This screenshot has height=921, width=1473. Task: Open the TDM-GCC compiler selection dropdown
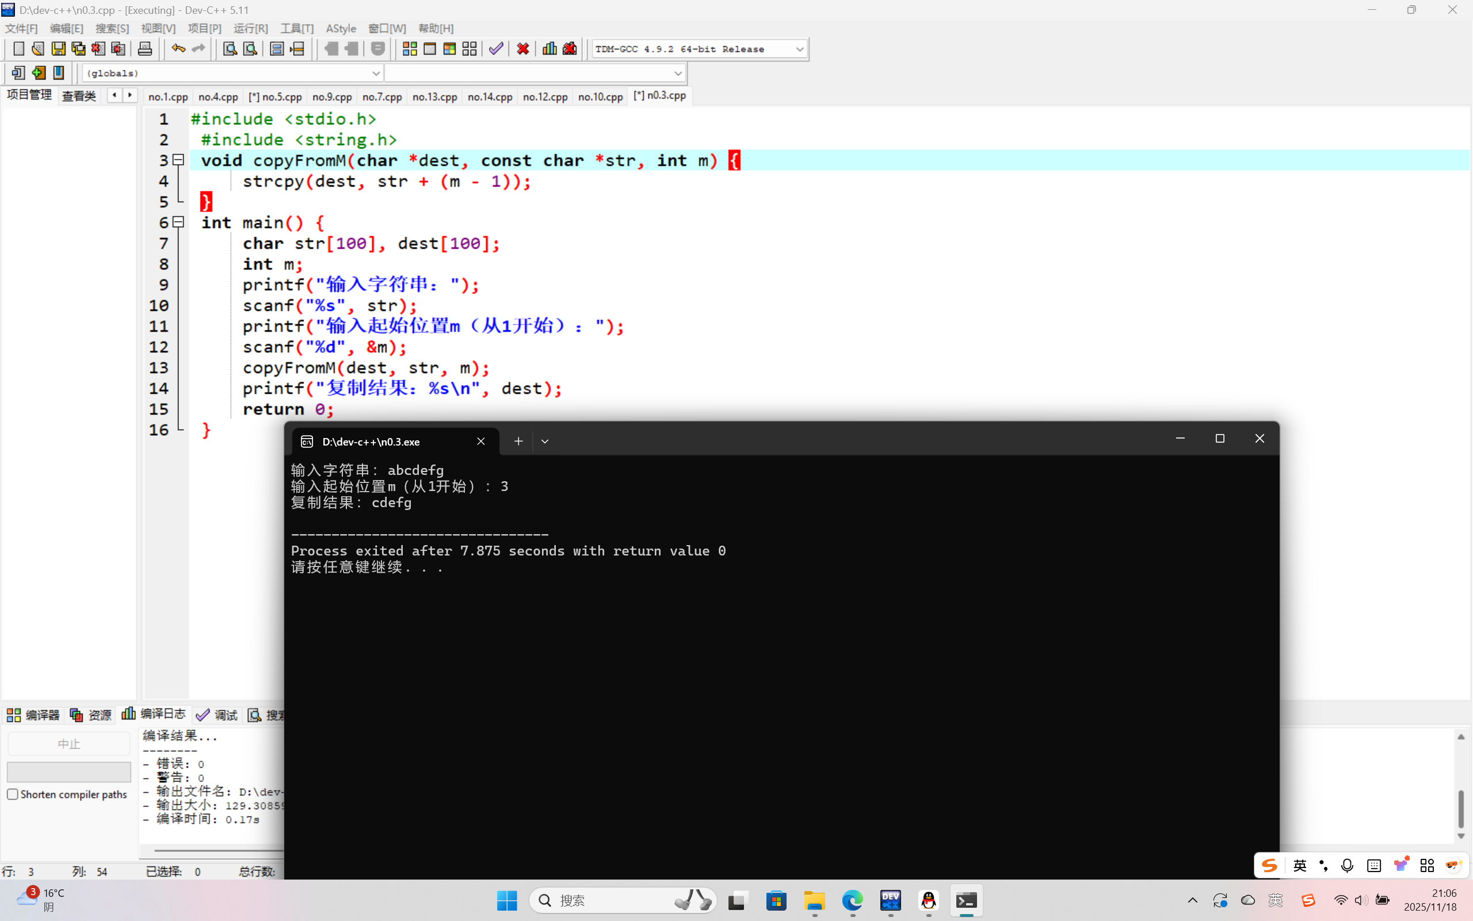pos(799,49)
